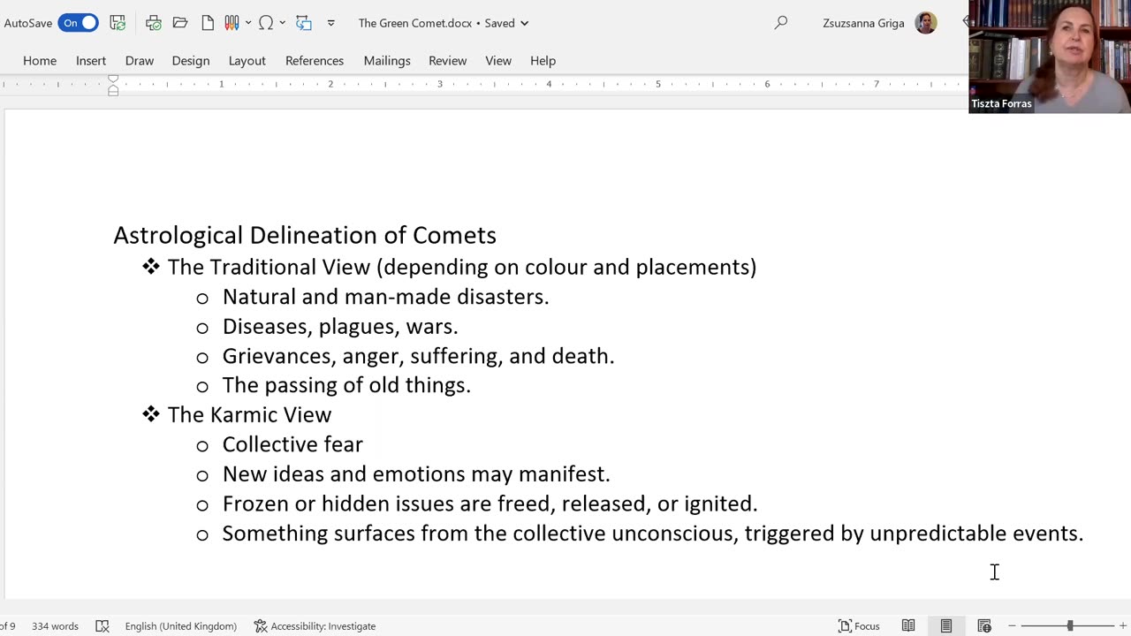Click the text Diseases, plagues, wars
Screen dimensions: 1131x636
(x=340, y=327)
